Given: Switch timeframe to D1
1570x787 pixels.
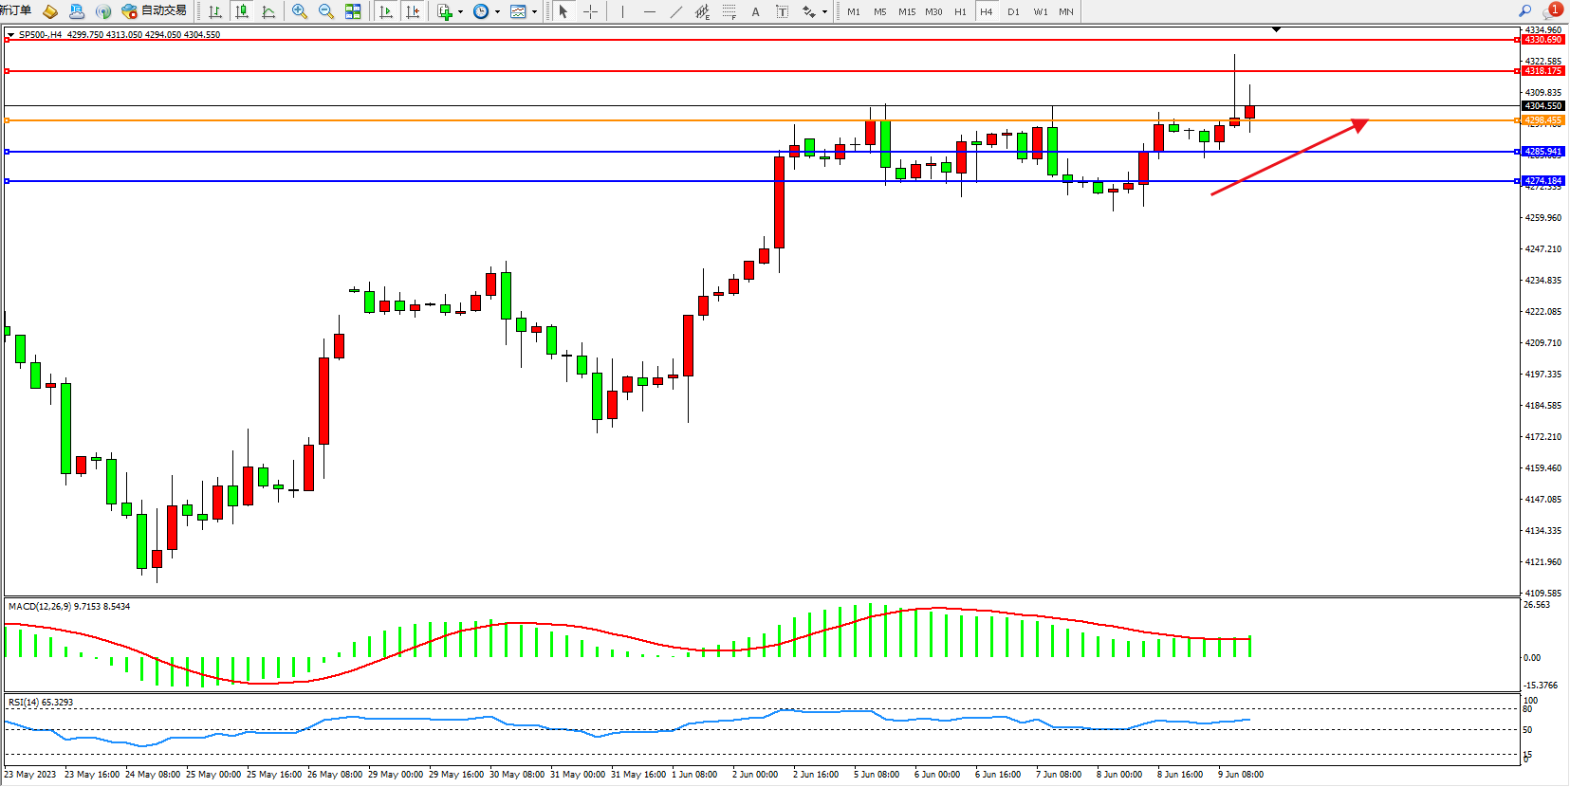Looking at the screenshot, I should [x=1013, y=11].
